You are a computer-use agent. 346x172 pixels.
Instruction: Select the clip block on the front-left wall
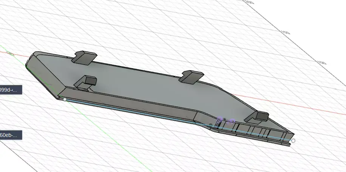tap(86, 82)
